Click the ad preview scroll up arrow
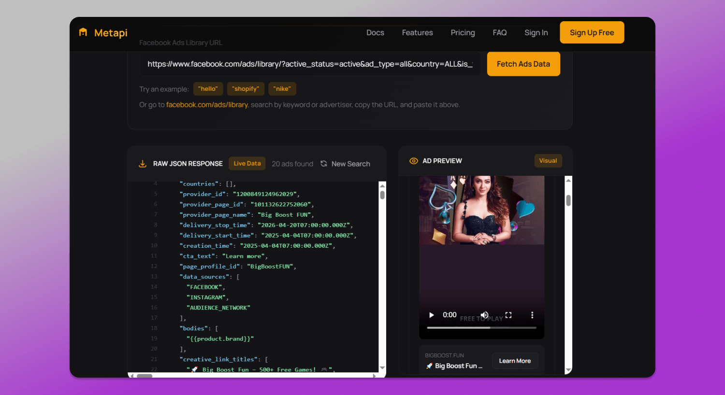Screen dimensions: 725x395 click(568, 180)
